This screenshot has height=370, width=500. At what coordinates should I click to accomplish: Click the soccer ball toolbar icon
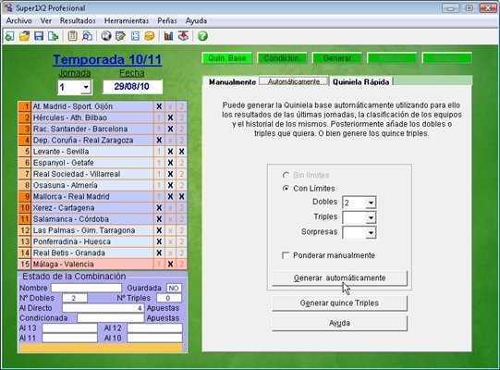(106, 36)
